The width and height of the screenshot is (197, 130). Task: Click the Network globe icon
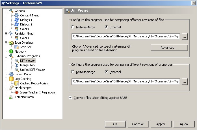[x=11, y=52]
